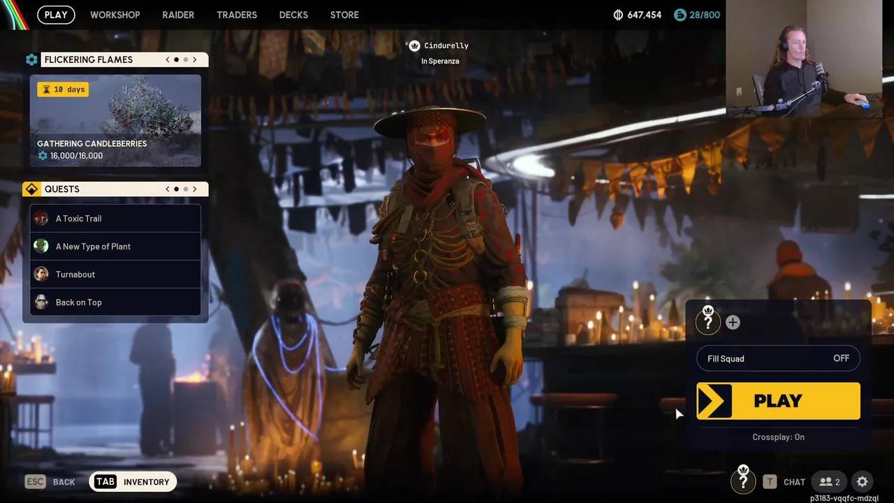The height and width of the screenshot is (503, 894).
Task: Click the Back on Top portrait icon
Action: click(x=41, y=302)
